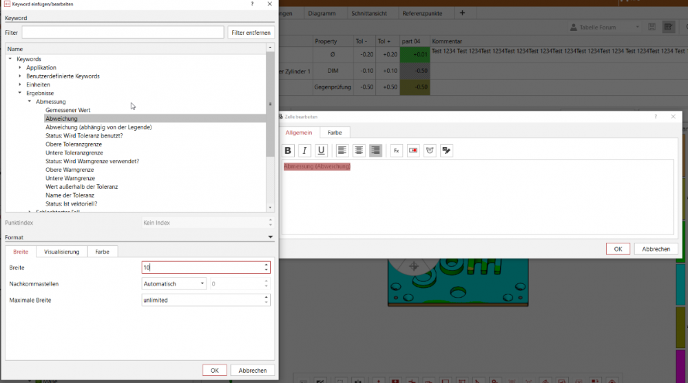The height and width of the screenshot is (383, 688).
Task: Toggle underline formatting in cell editor
Action: 321,151
